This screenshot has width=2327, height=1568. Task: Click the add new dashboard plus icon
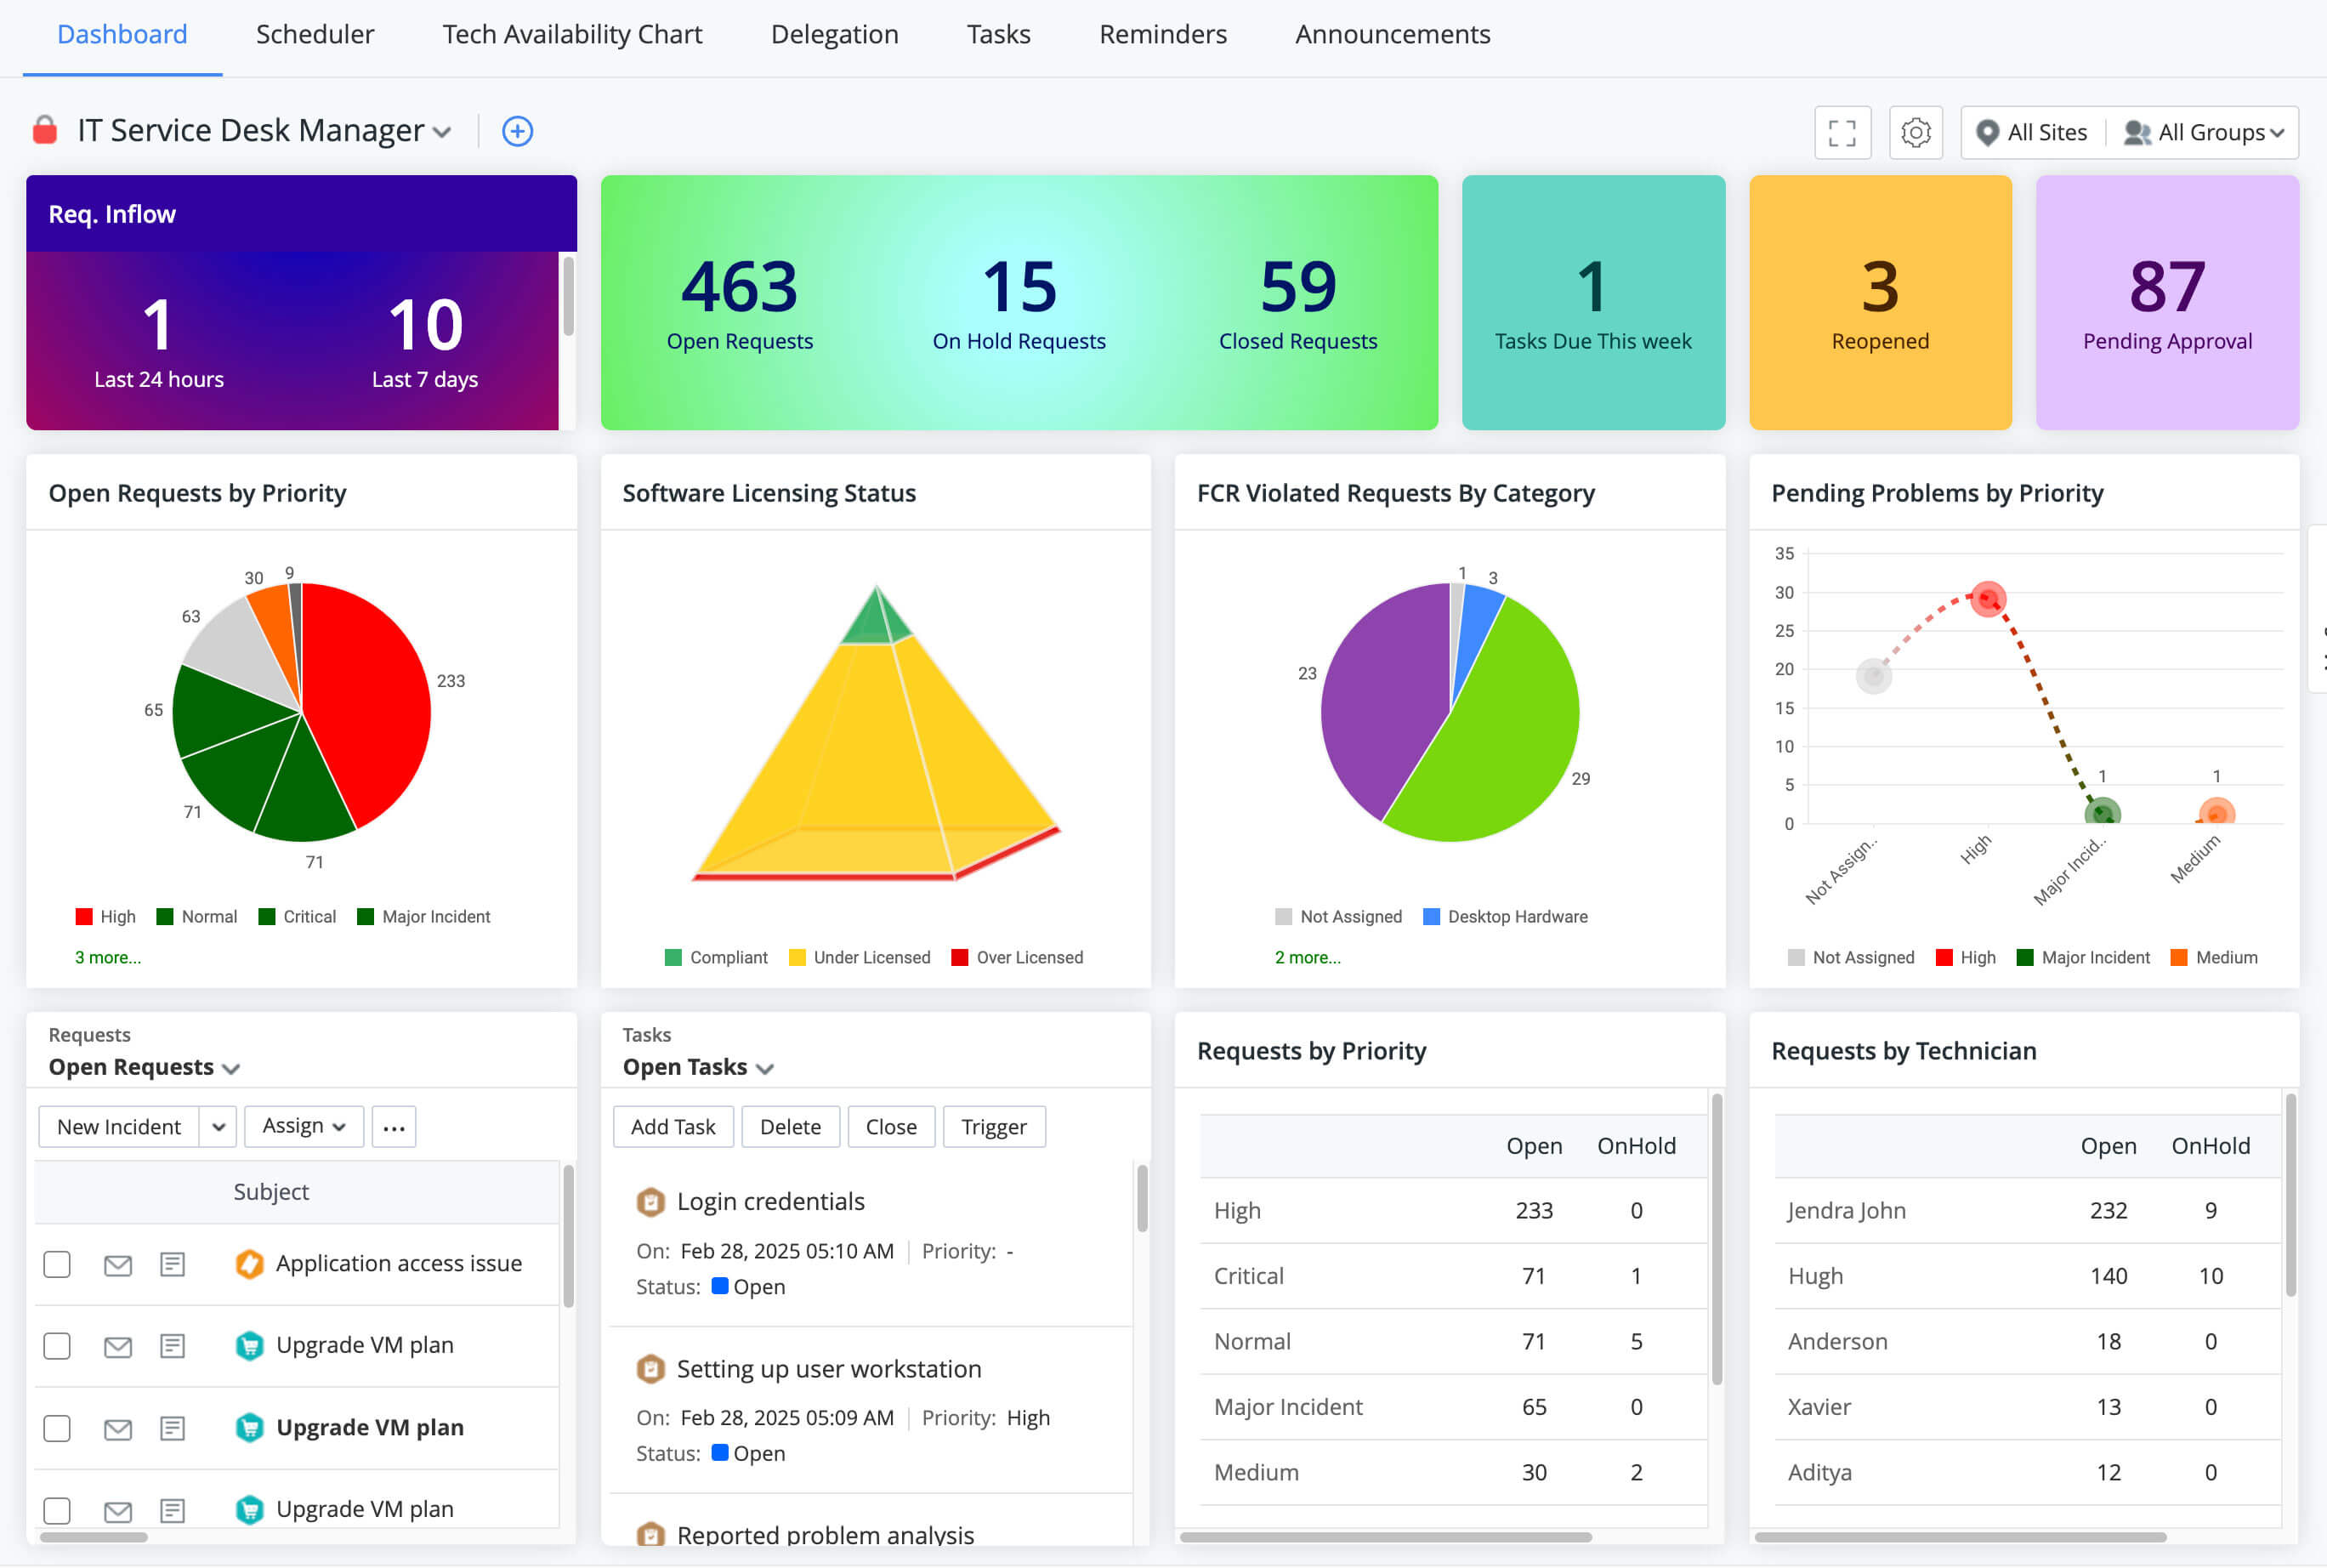tap(517, 131)
